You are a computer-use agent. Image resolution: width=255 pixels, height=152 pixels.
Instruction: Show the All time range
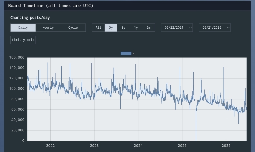pyautogui.click(x=98, y=28)
